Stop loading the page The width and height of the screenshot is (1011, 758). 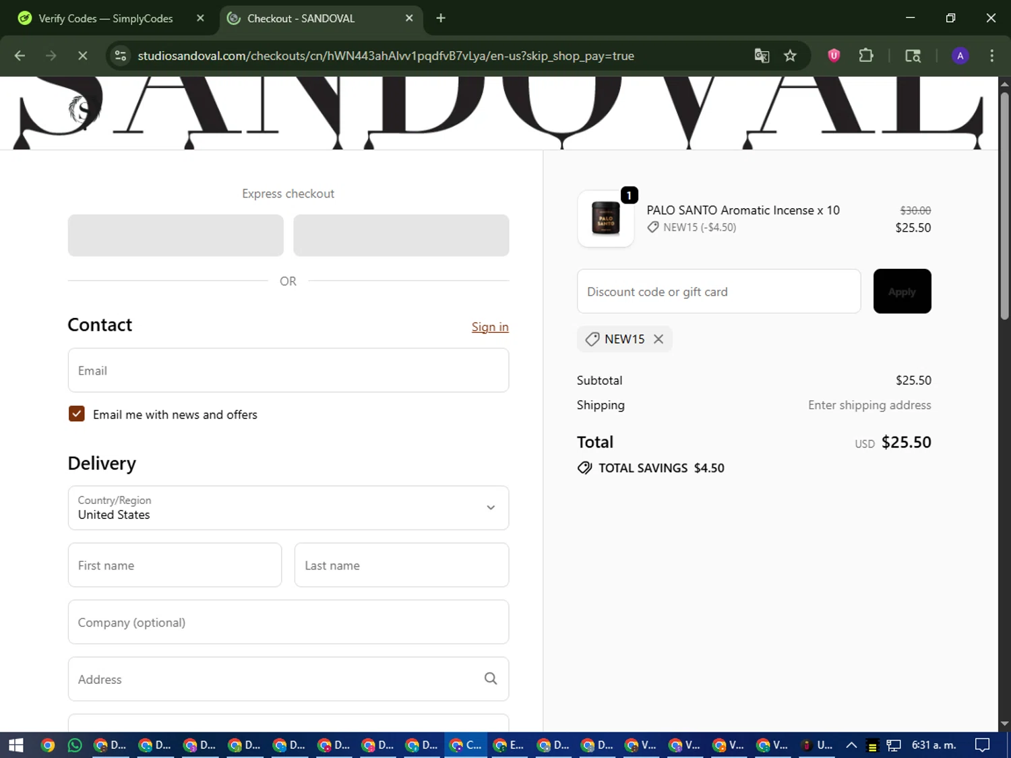[x=82, y=56]
